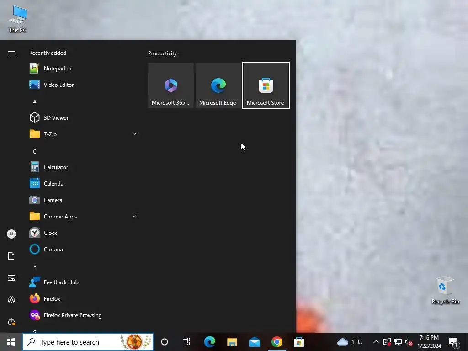
Task: Open Chrome Apps folder entry
Action: (84, 216)
